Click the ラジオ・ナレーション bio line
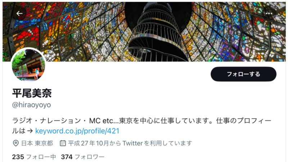This screenshot has width=288, height=162. 141,121
